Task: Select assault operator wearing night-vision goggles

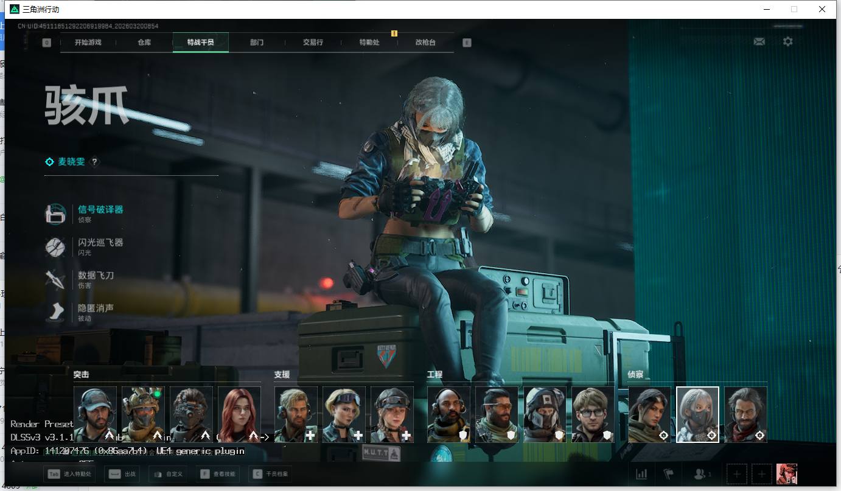Action: (x=191, y=414)
